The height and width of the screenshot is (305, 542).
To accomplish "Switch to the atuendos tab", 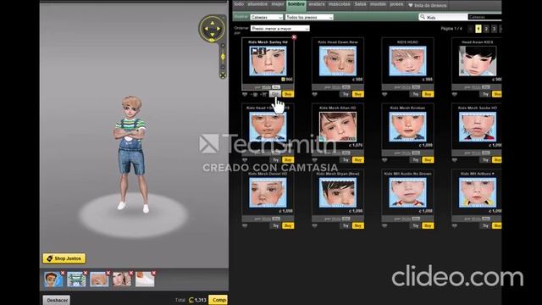I will (x=257, y=4).
